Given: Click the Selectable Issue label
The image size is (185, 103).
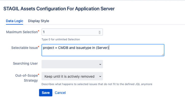Looking at the screenshot, I should [x=25, y=47].
